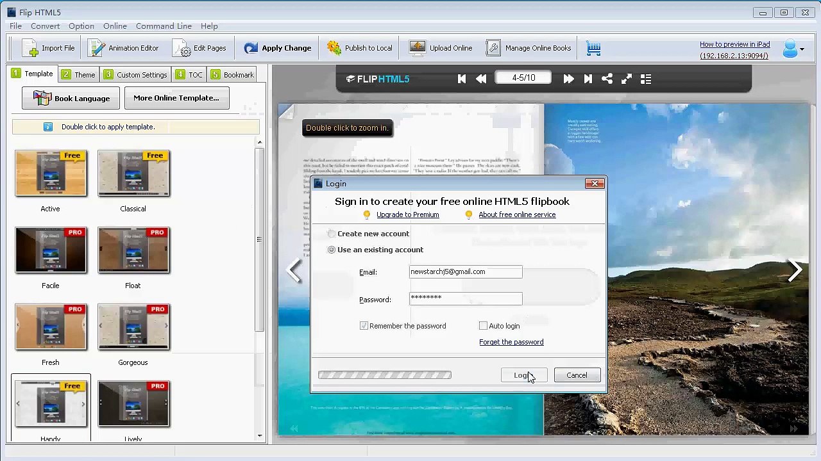The height and width of the screenshot is (461, 821).
Task: Click Apply Change in toolbar
Action: click(x=277, y=48)
